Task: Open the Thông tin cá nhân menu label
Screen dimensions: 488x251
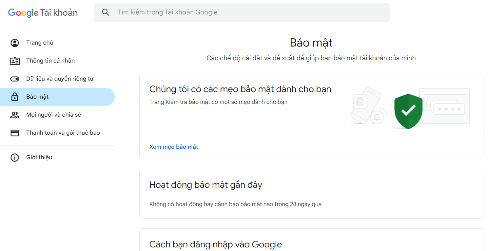Action: (50, 61)
